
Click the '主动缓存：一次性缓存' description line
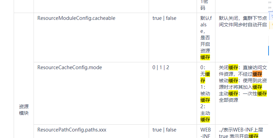[x=243, y=93]
